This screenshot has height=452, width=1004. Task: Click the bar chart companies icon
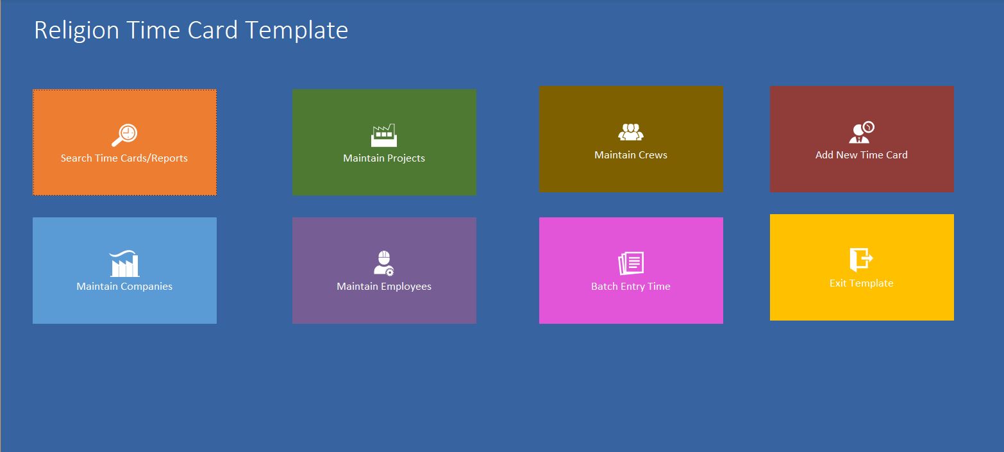coord(124,264)
